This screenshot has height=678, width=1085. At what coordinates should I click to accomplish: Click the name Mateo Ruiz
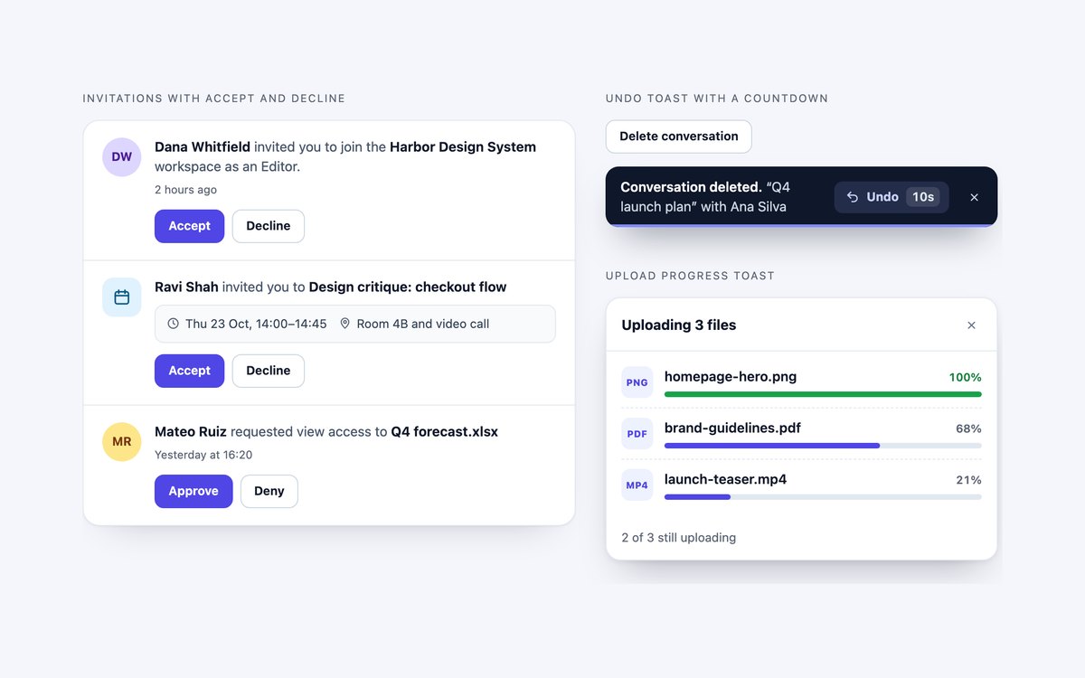pos(191,432)
